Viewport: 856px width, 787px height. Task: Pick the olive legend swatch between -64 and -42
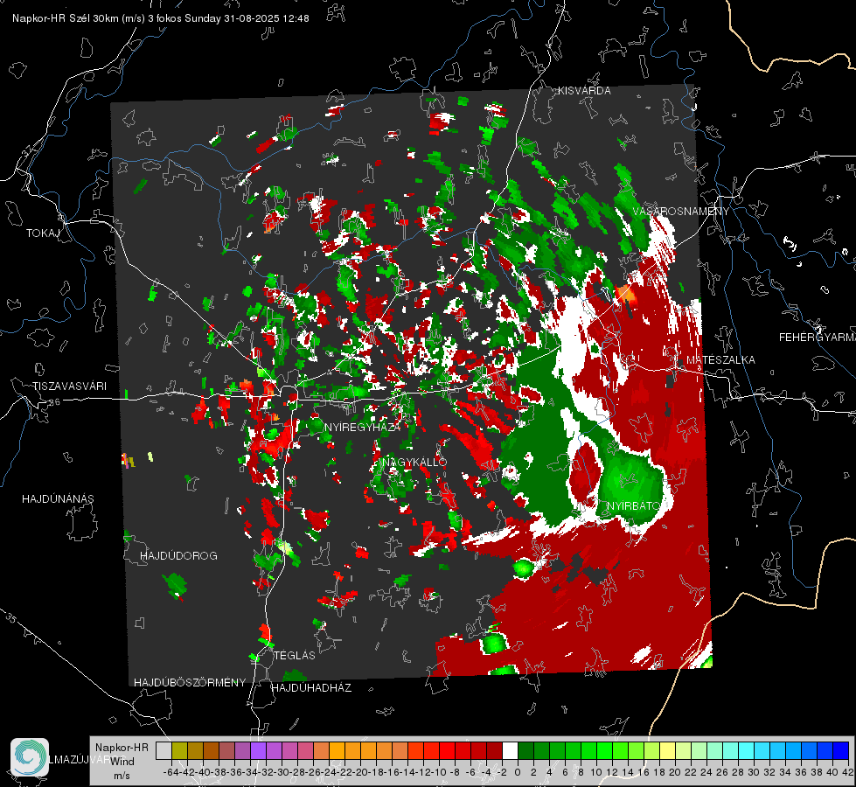click(179, 751)
